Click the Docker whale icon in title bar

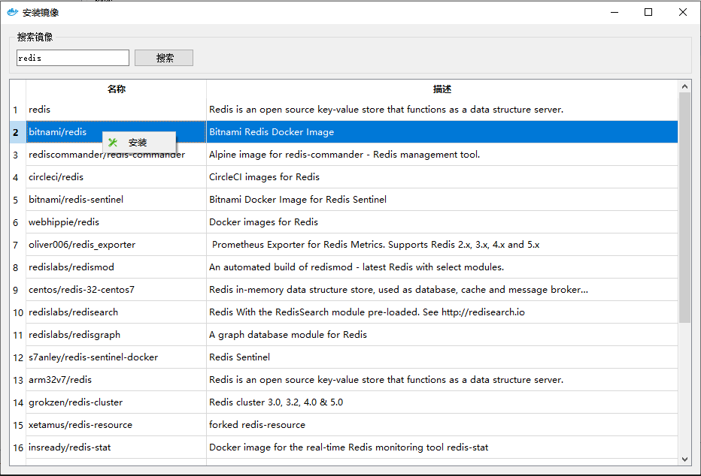point(13,12)
